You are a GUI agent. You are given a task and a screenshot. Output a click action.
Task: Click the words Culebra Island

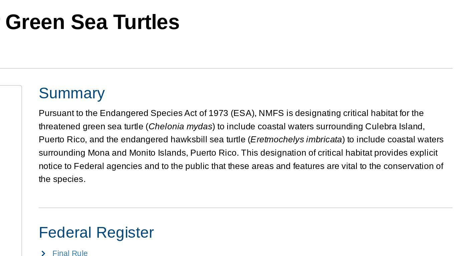pos(395,127)
